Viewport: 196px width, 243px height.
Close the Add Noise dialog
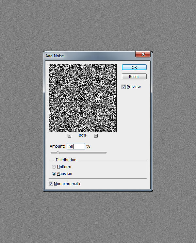click(143, 54)
